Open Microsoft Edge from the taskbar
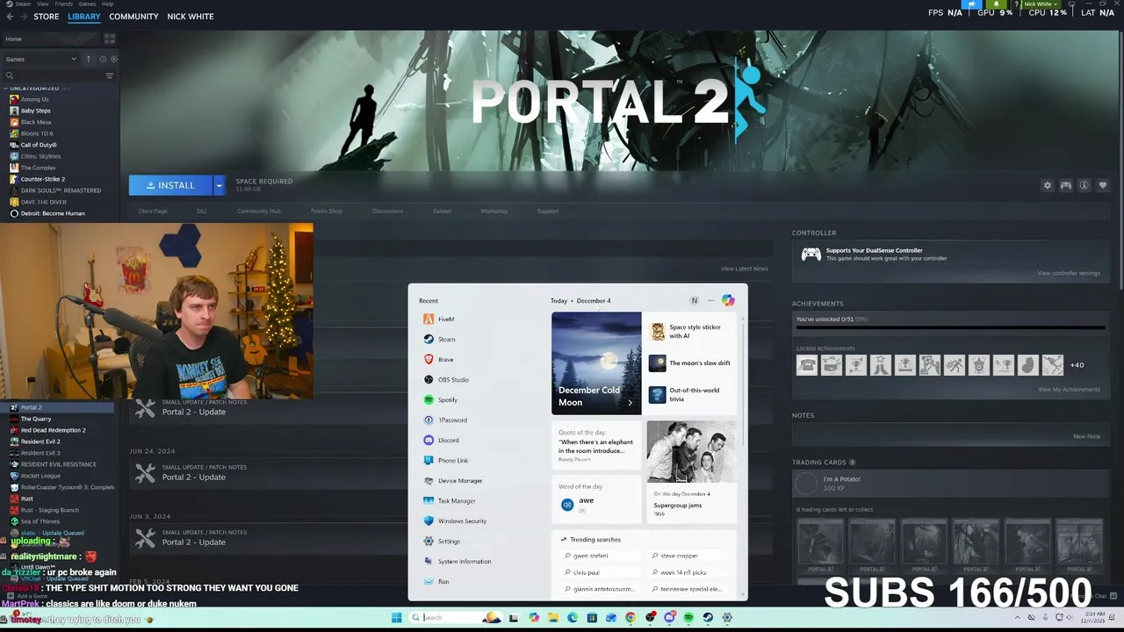This screenshot has width=1124, height=632. pos(573,617)
